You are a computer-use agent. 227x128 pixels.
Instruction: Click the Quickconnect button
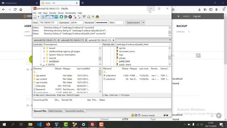pos(133,23)
